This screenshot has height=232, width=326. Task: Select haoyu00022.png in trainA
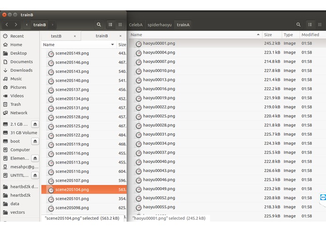pos(227,107)
